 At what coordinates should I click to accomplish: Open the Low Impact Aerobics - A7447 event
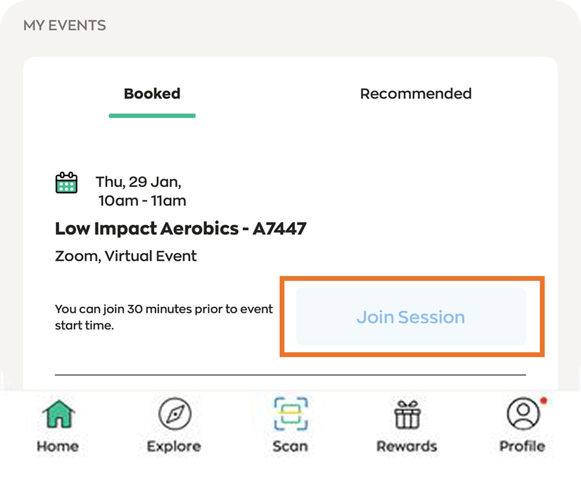180,229
